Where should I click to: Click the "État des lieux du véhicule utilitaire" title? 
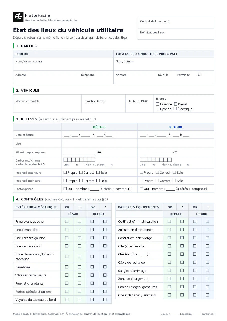click(68, 30)
